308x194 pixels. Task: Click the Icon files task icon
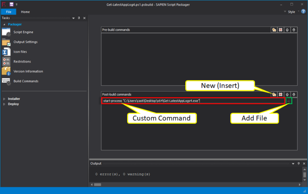pyautogui.click(x=6, y=52)
